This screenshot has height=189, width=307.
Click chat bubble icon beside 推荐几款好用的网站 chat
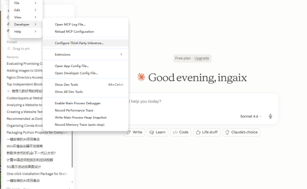(x=9, y=91)
